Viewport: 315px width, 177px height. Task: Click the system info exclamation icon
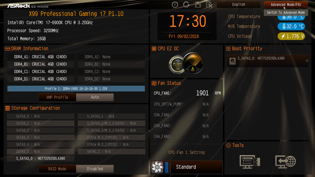click(x=175, y=5)
